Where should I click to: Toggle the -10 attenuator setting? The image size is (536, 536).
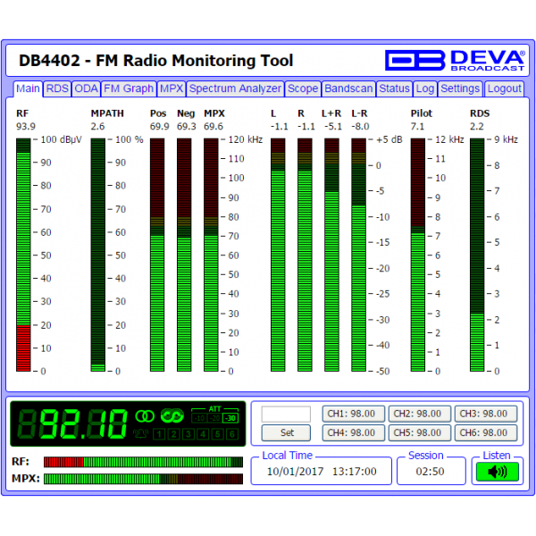coord(199,418)
